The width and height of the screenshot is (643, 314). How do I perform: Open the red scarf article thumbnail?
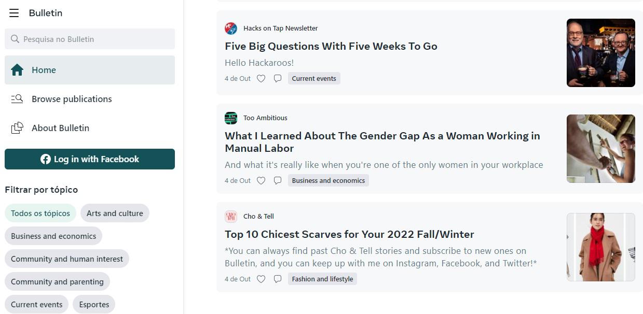coord(601,247)
